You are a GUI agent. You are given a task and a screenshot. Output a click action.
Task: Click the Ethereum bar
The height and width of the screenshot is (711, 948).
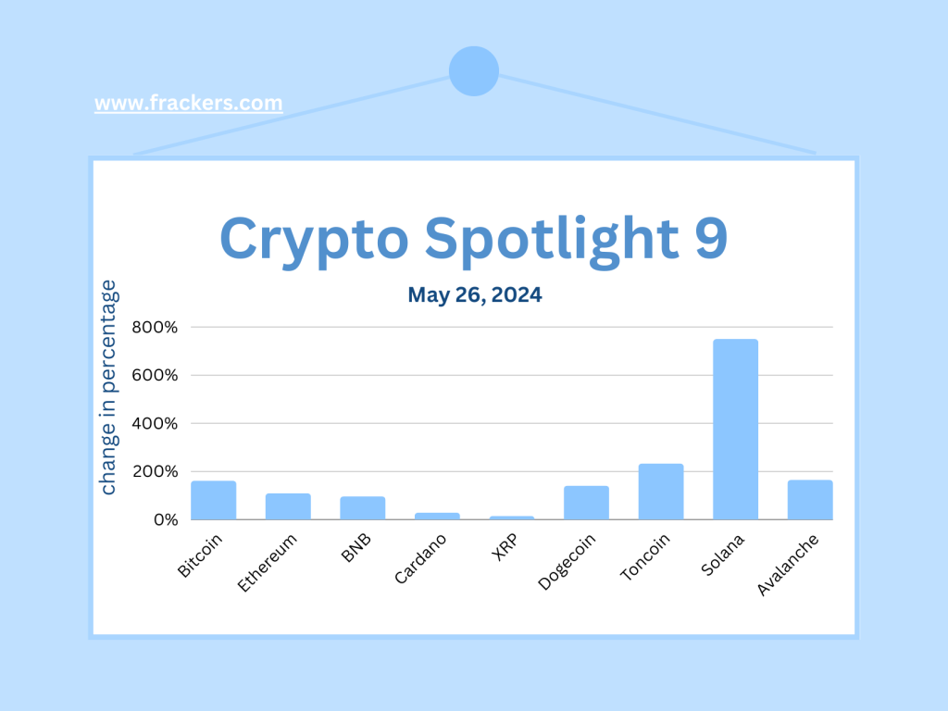pos(288,506)
